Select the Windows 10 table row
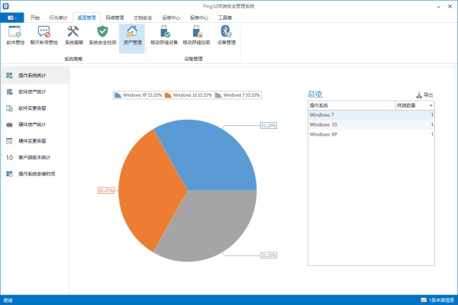The height and width of the screenshot is (305, 458). coord(371,124)
